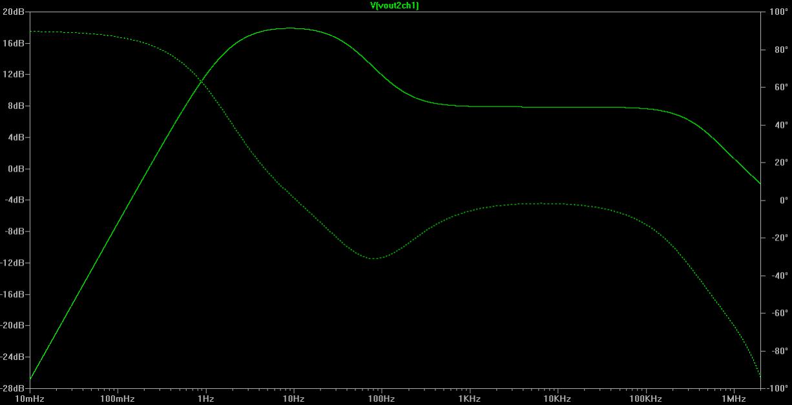This screenshot has height=405, width=792.
Task: Click the 0dB left axis label
Action: coord(15,169)
